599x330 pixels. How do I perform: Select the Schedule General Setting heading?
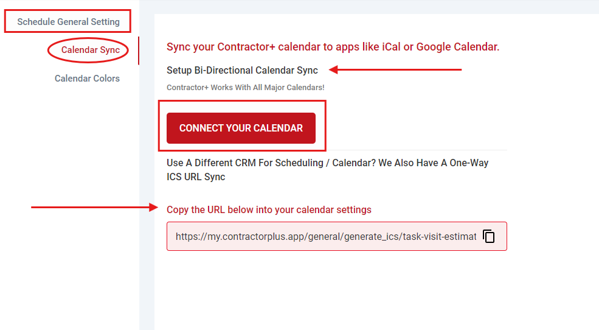[68, 22]
